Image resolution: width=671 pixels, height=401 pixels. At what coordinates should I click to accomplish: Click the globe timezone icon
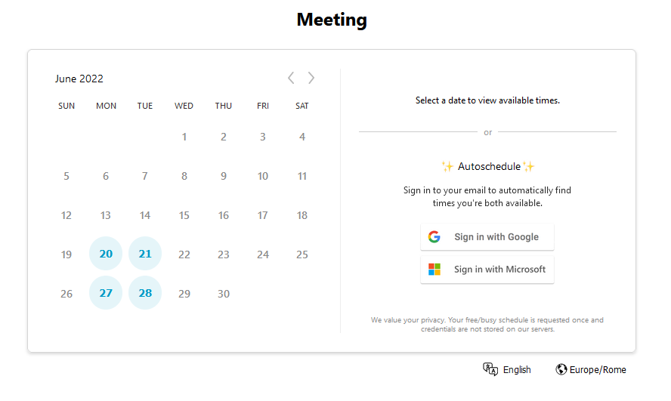(561, 369)
